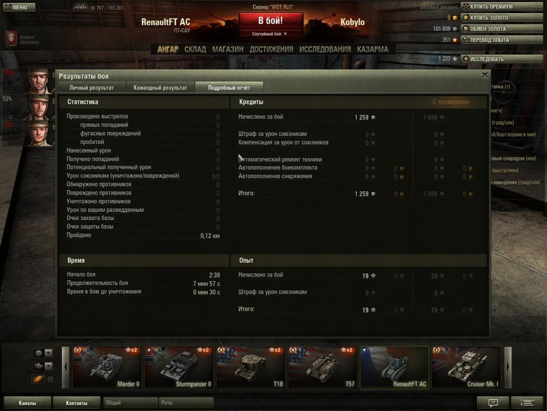Select the bottom crew member portrait

tap(38, 133)
